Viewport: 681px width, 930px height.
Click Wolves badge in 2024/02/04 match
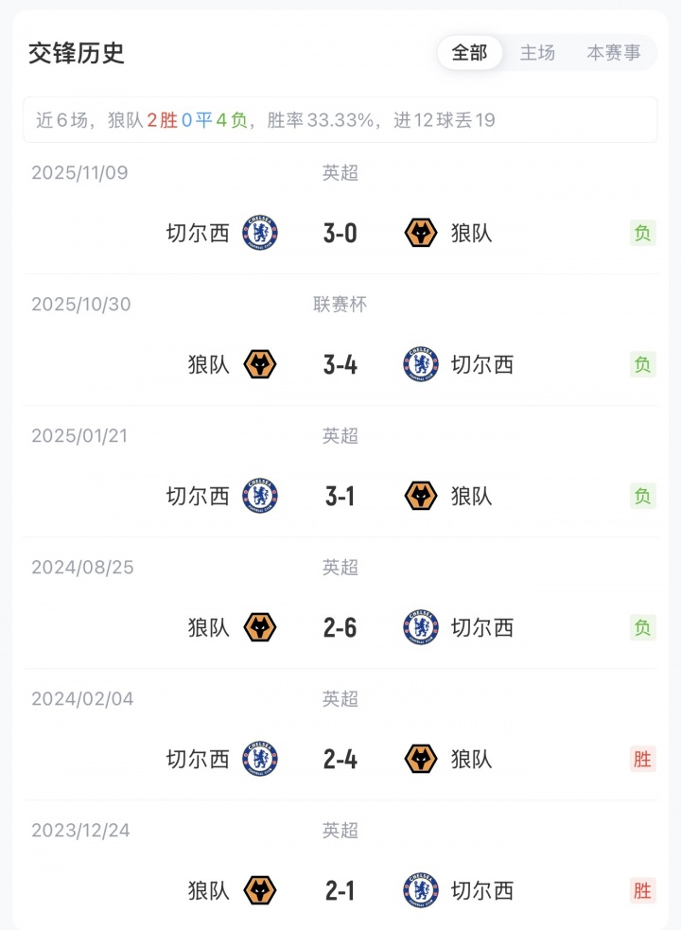point(421,759)
